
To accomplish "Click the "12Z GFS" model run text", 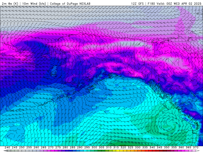I will 137,4.
